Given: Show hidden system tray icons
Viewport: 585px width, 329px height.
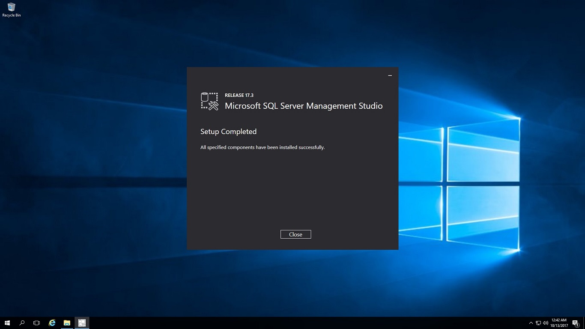Looking at the screenshot, I should click(x=531, y=323).
